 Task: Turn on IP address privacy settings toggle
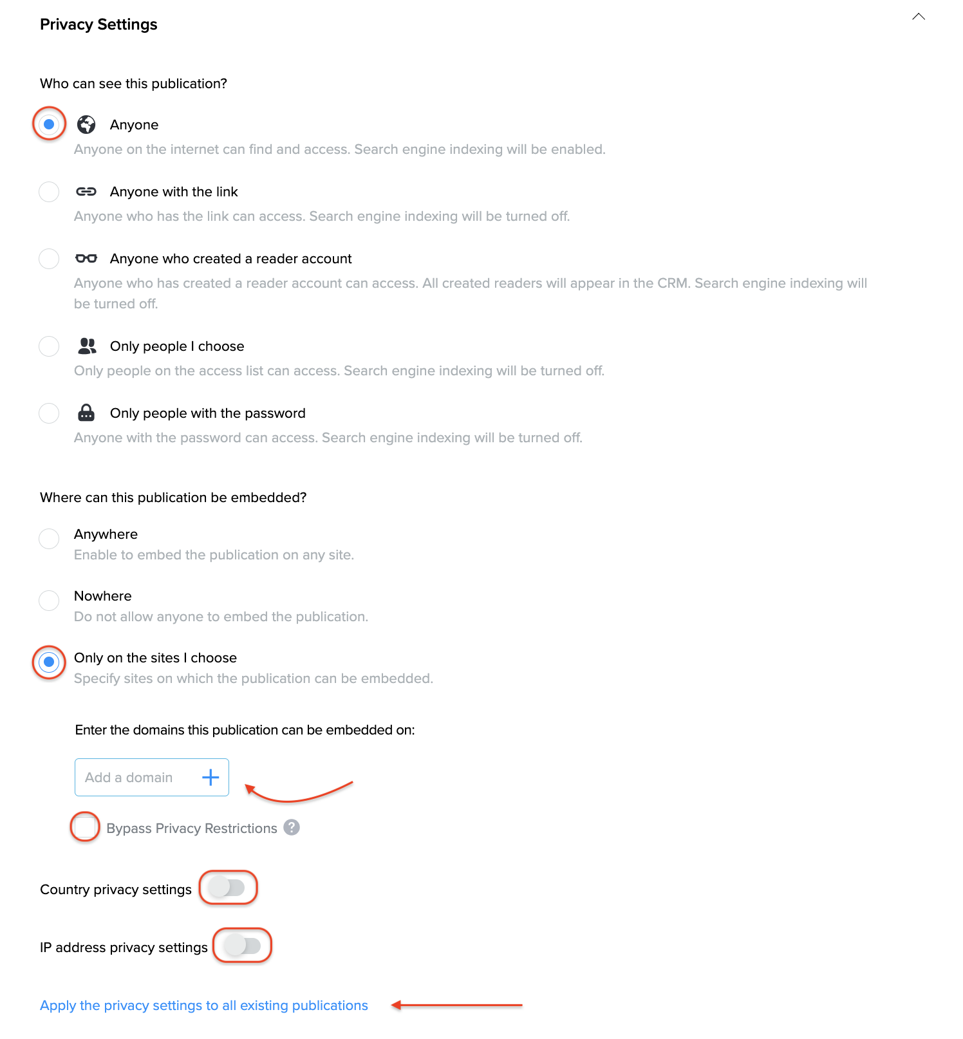point(243,946)
